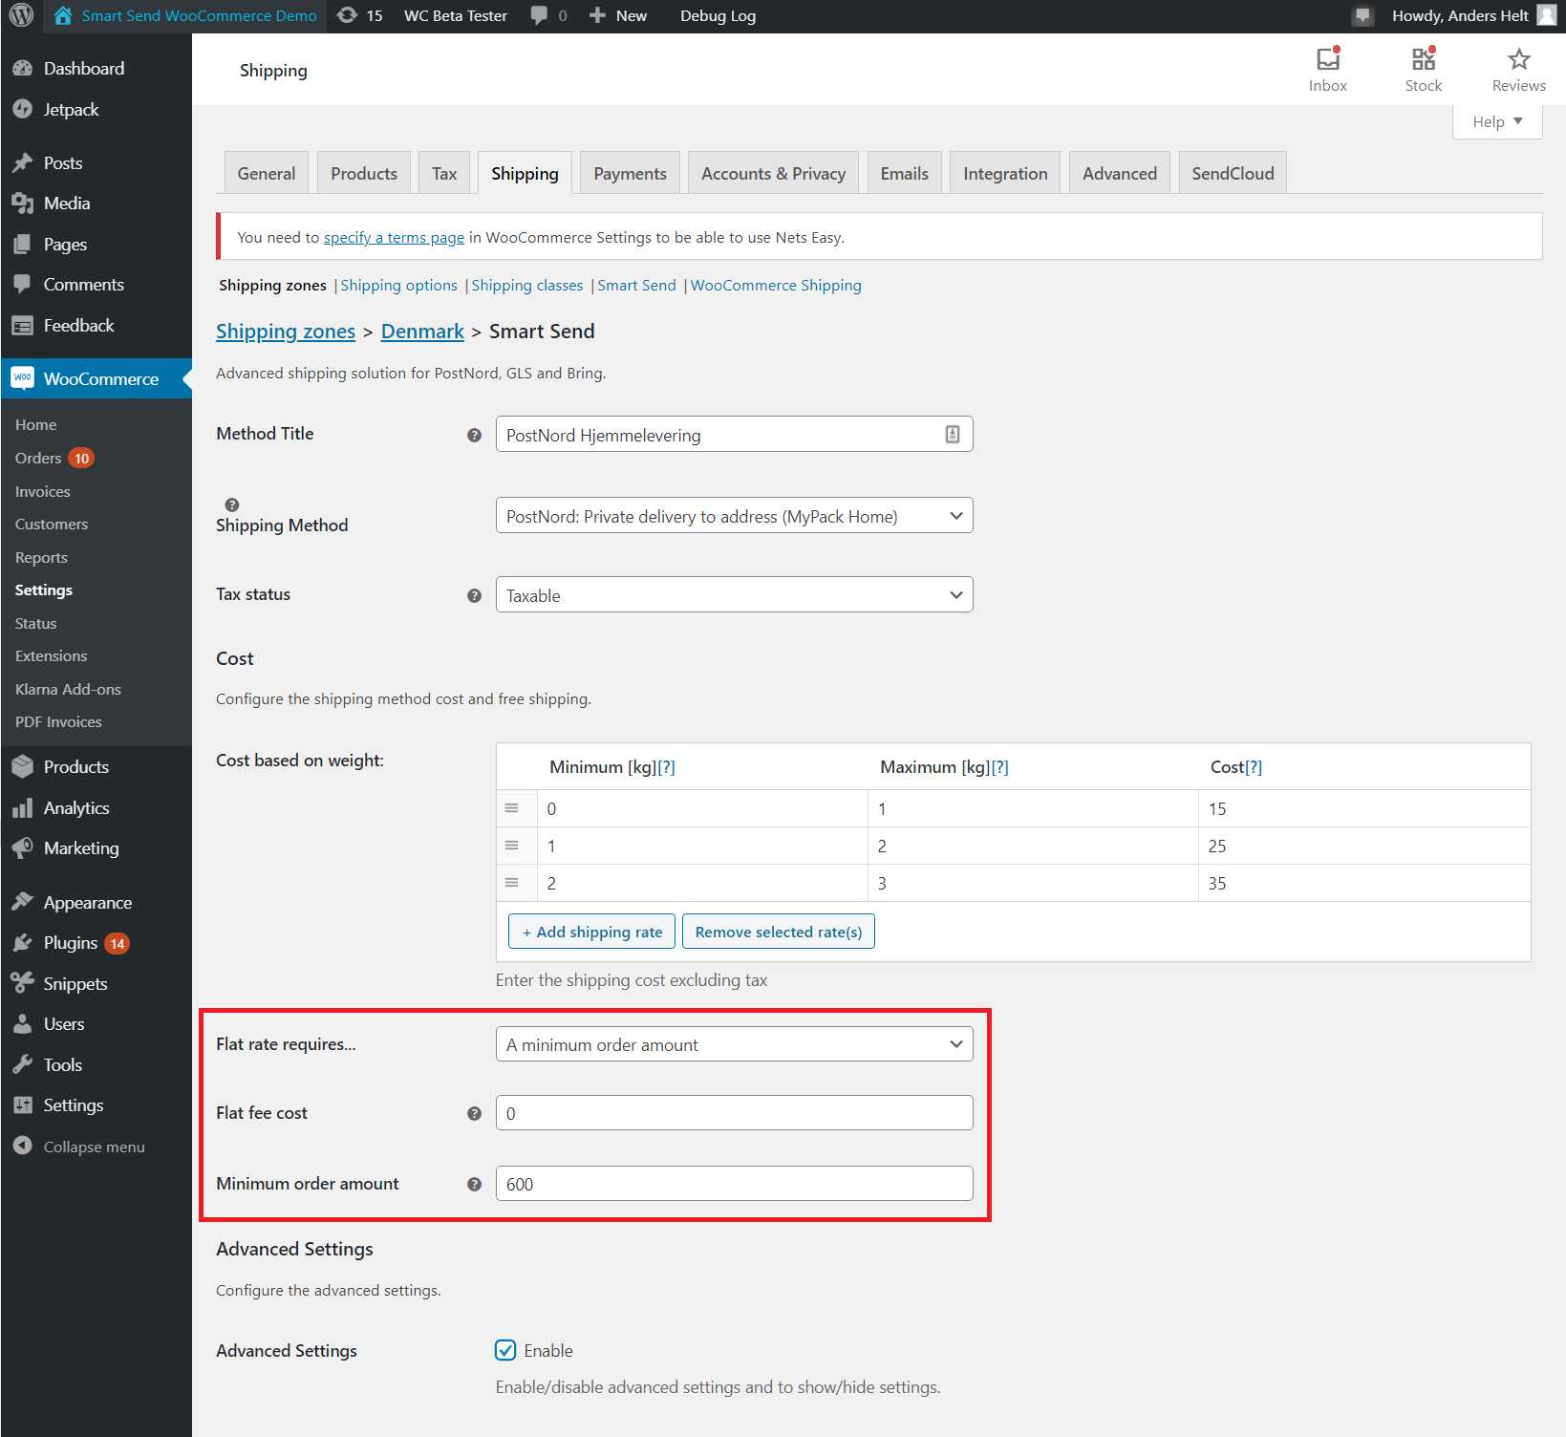Open the Smart Send sub-link
The height and width of the screenshot is (1437, 1566).
tap(636, 286)
